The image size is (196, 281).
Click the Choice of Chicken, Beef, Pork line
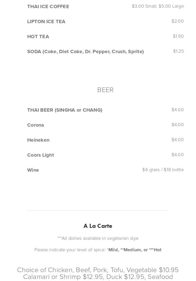click(x=98, y=270)
